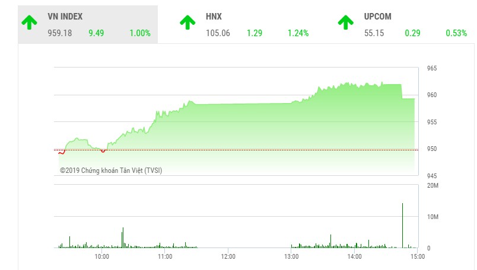Screen dimensions: 477x270
Task: Click the red dashed reference line at 950
Action: coord(237,149)
